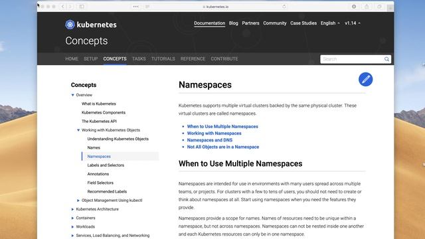This screenshot has height=239, width=425.
Task: Open the Partners nav item
Action: (x=250, y=23)
